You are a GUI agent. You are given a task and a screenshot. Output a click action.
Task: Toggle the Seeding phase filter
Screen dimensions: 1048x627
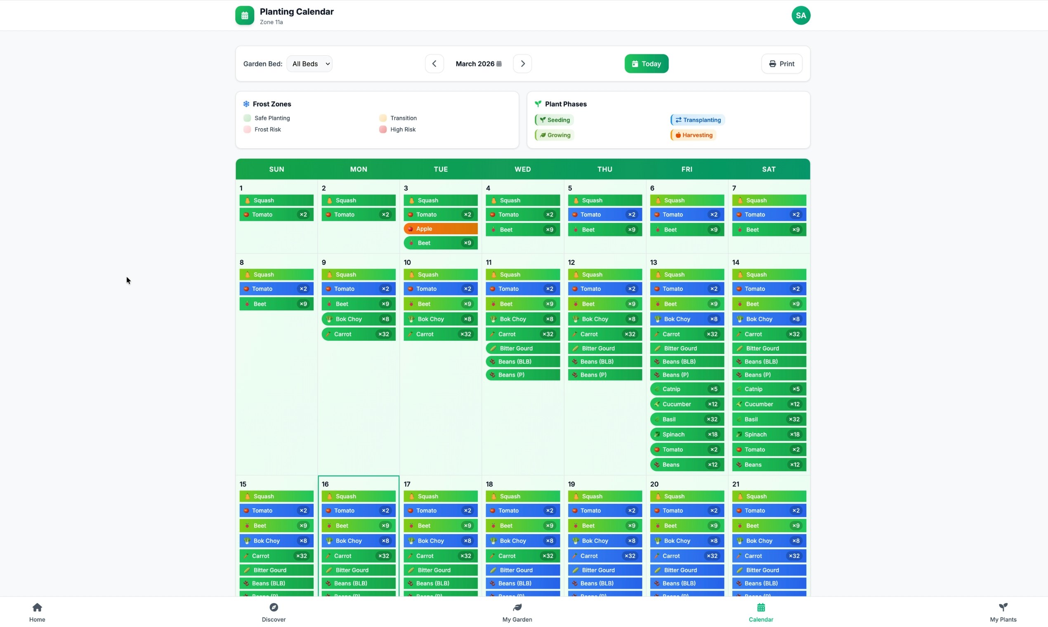click(554, 120)
